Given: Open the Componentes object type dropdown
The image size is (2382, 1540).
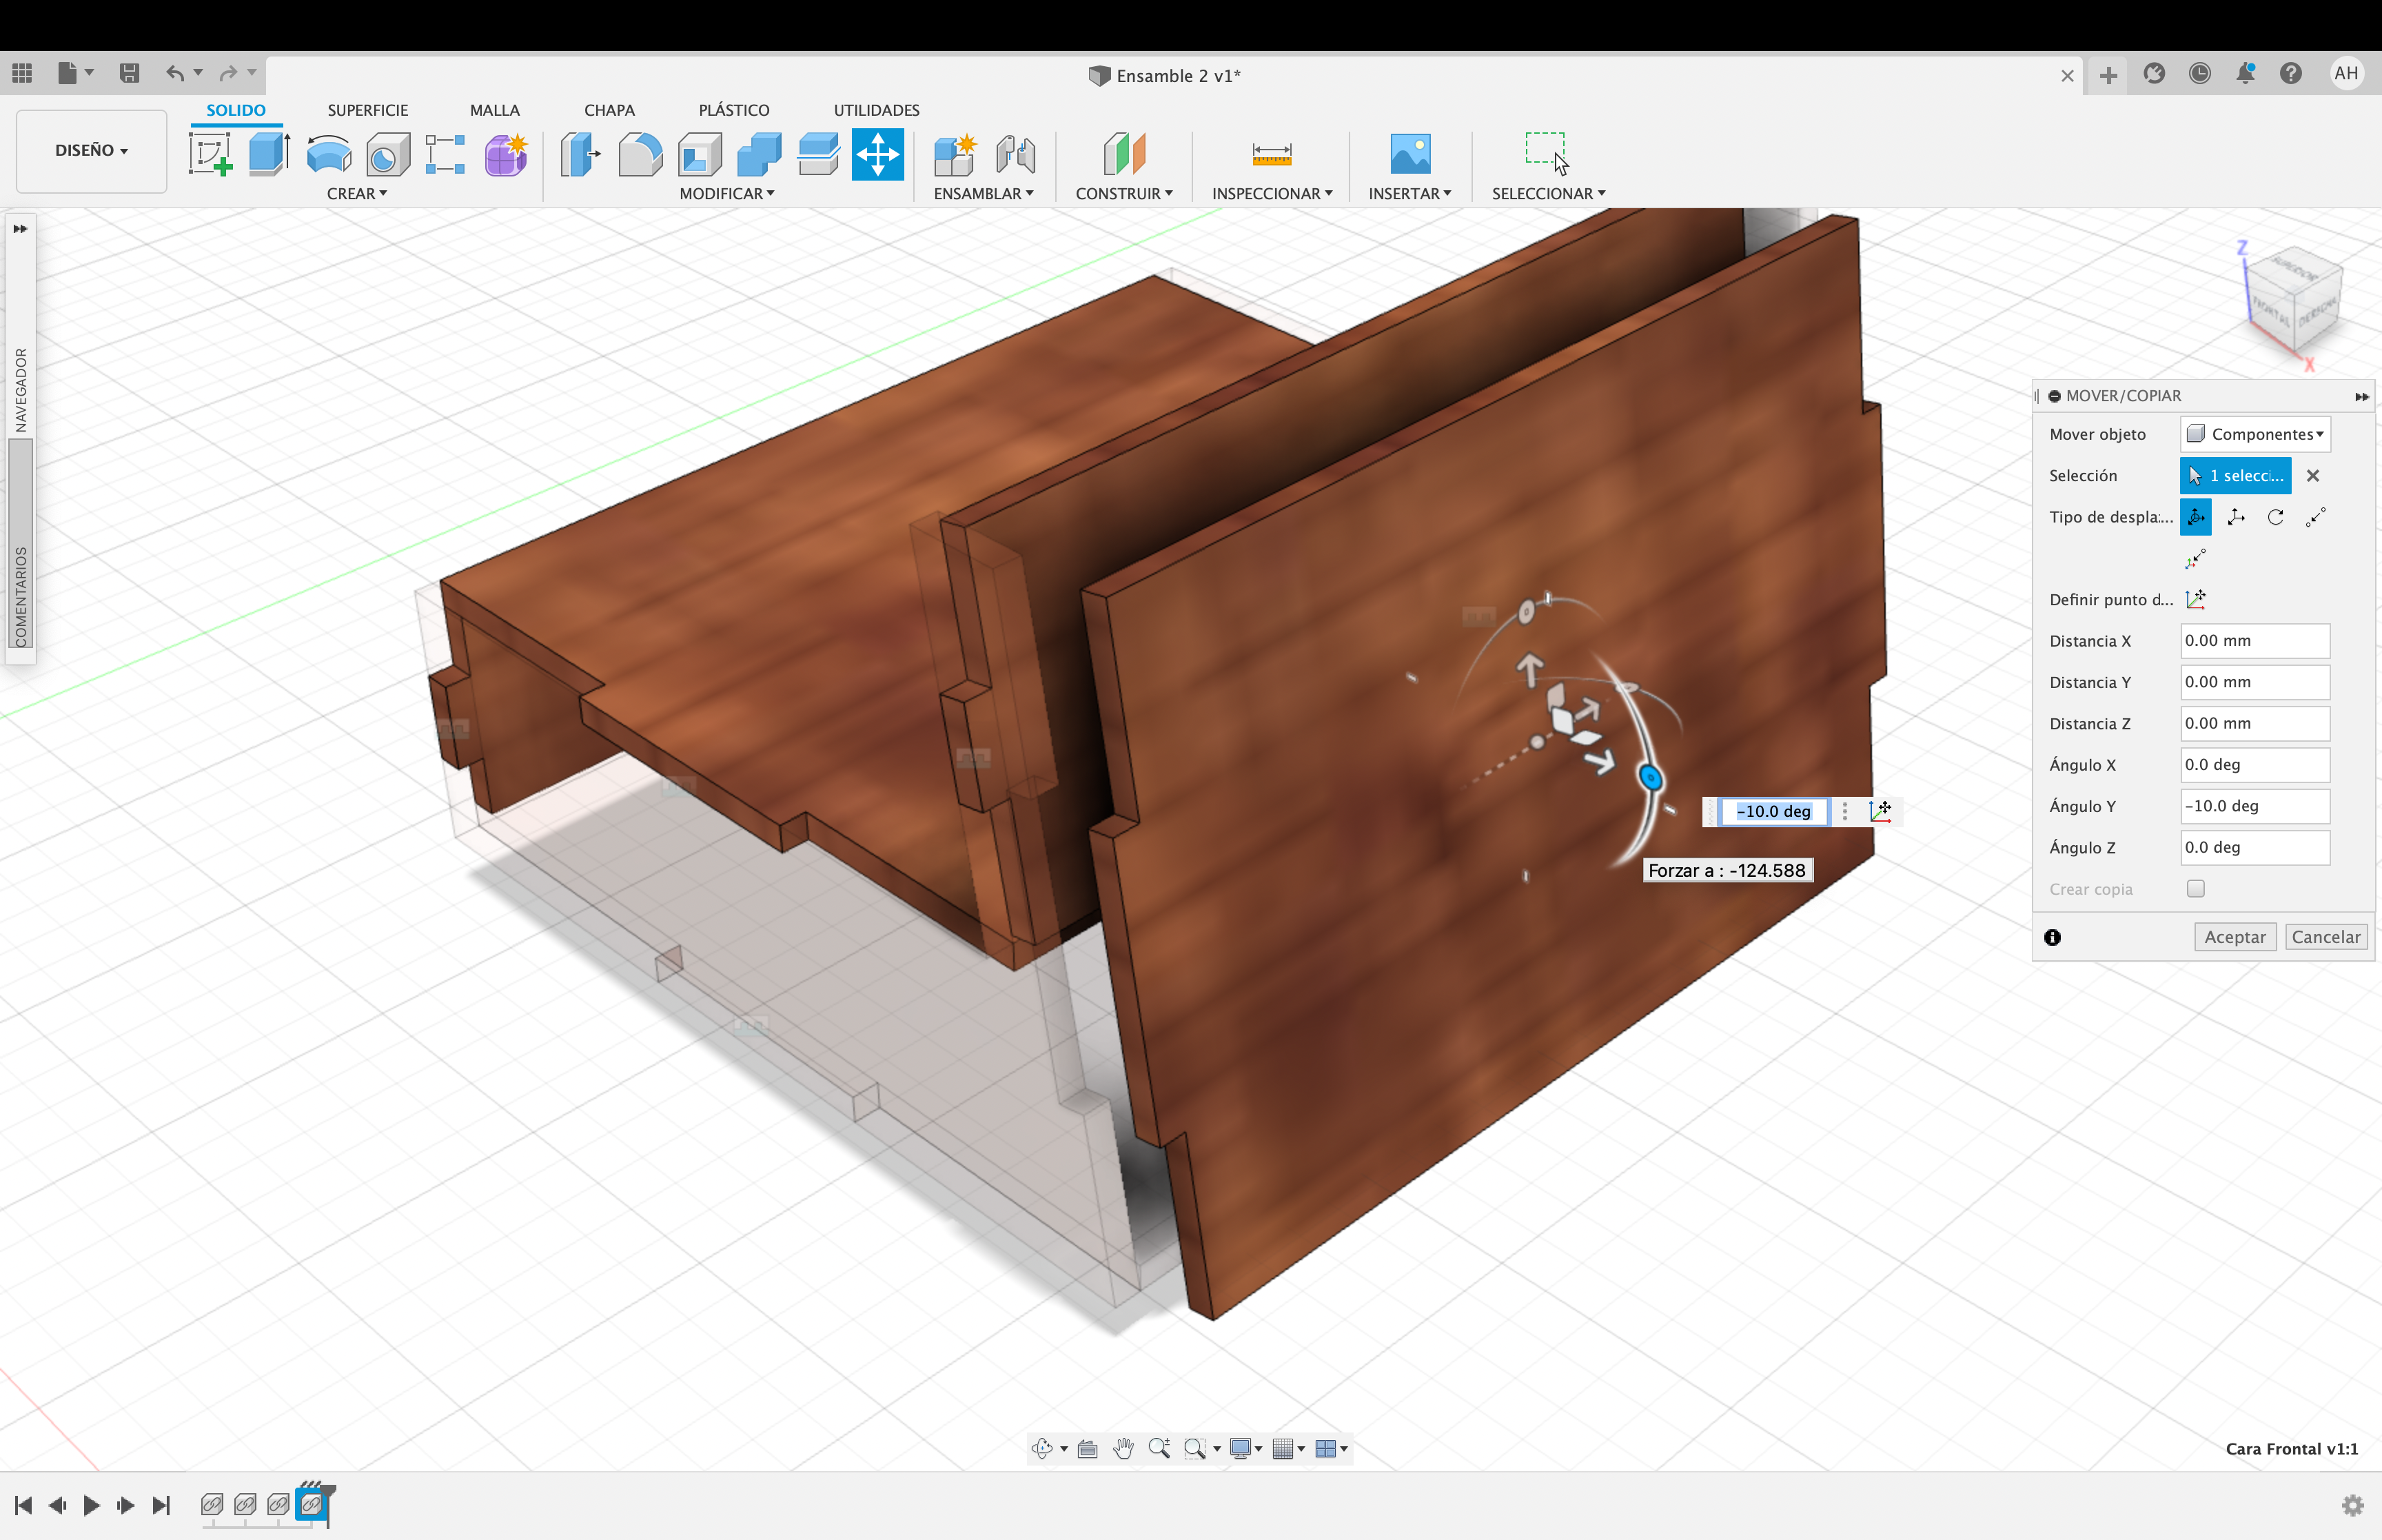Looking at the screenshot, I should 2255,434.
